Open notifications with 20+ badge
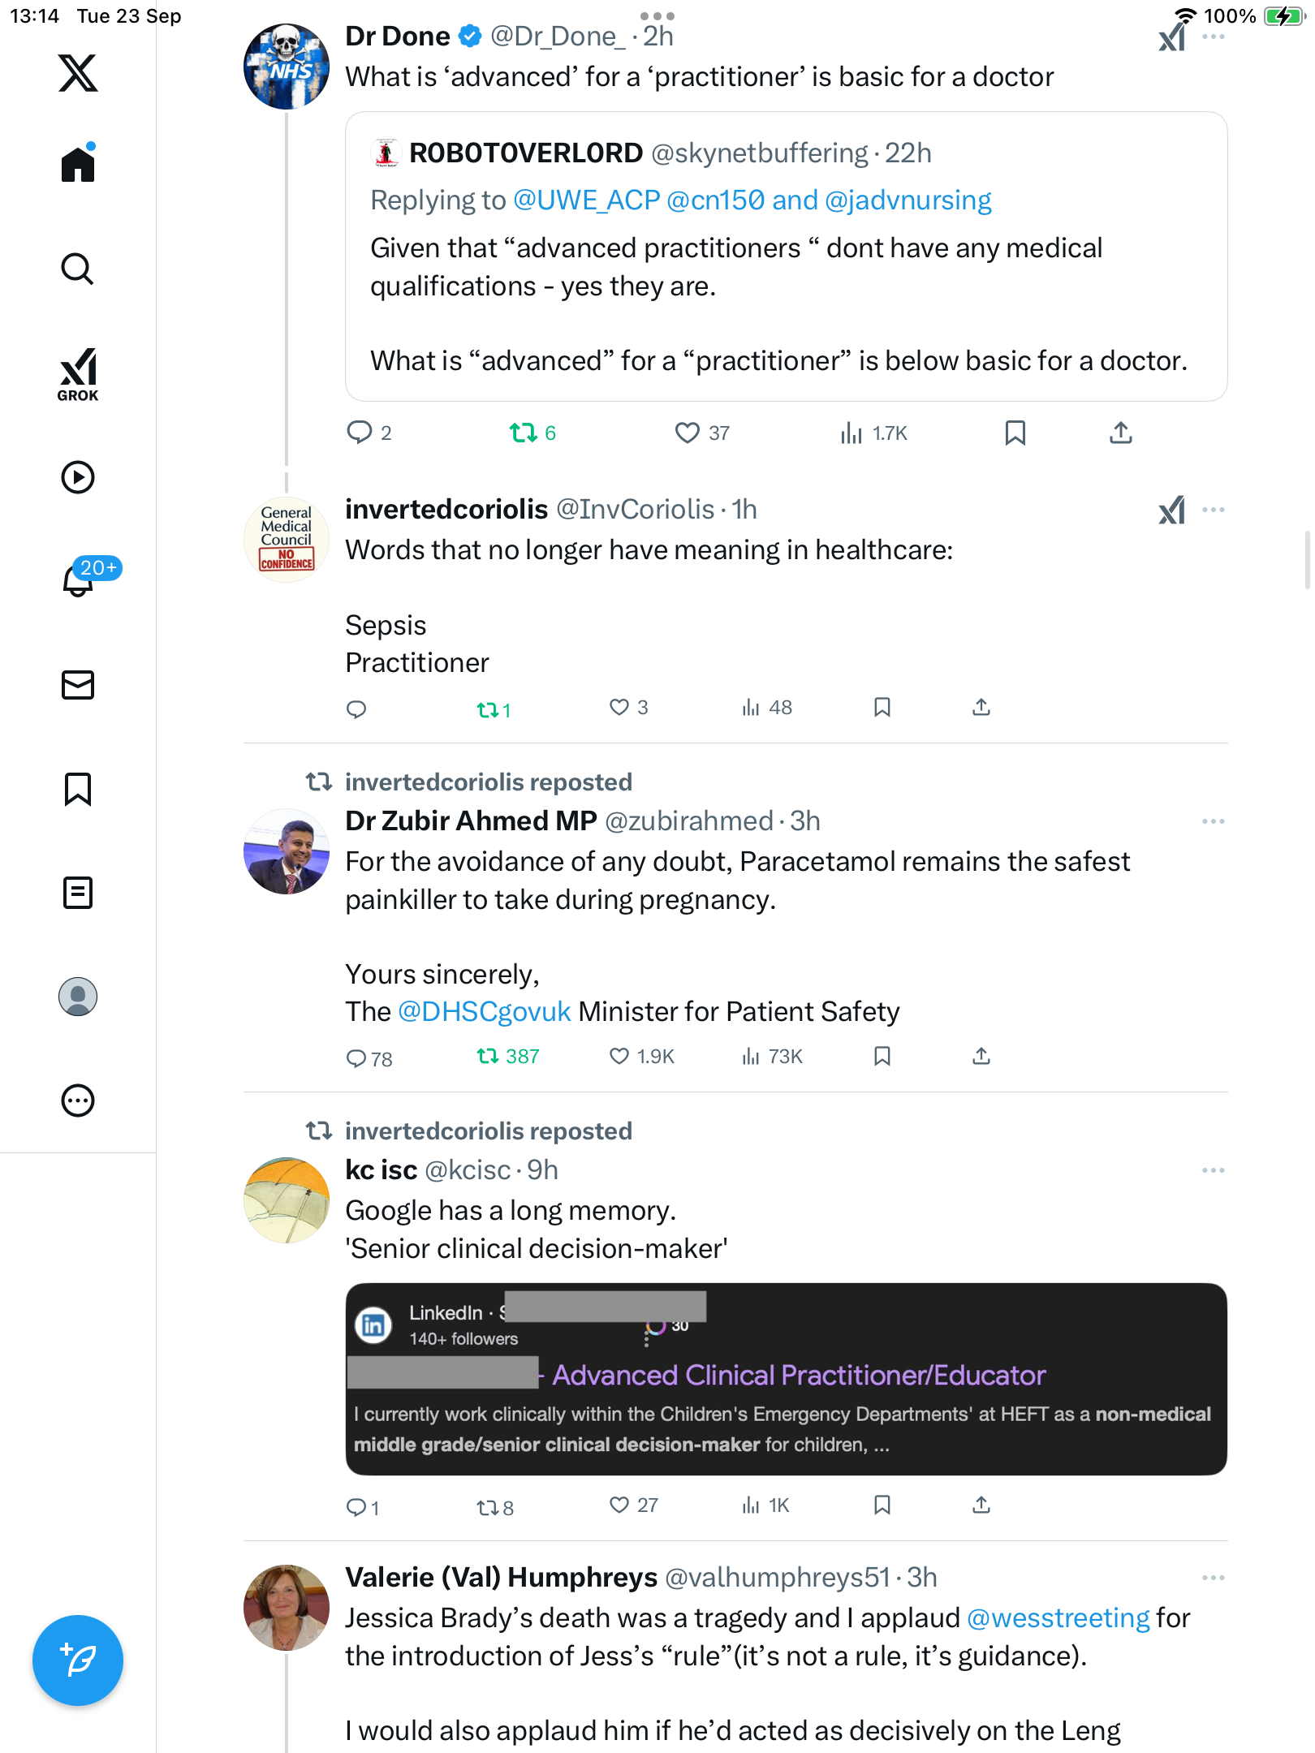The height and width of the screenshot is (1753, 1315). coord(78,579)
